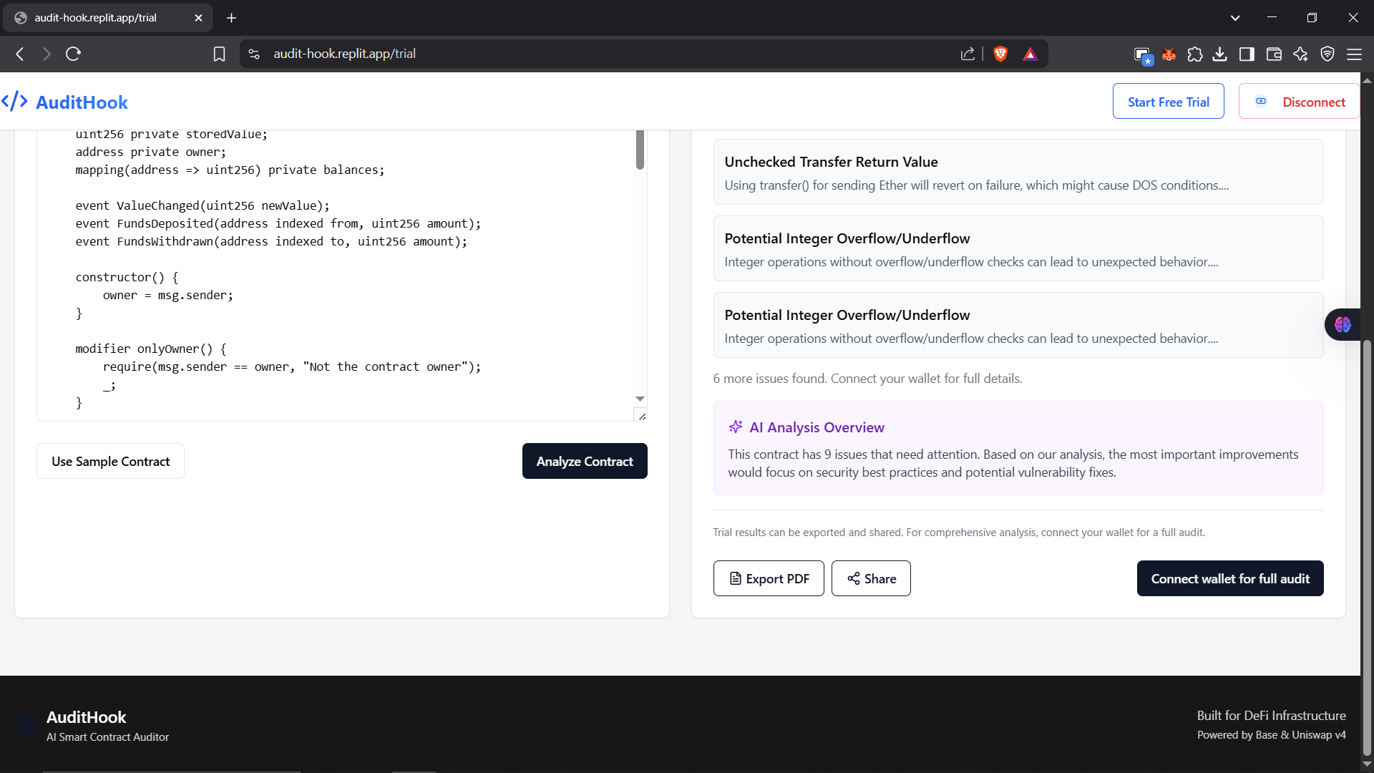Minimize the browser window
The image size is (1374, 773).
pyautogui.click(x=1272, y=18)
